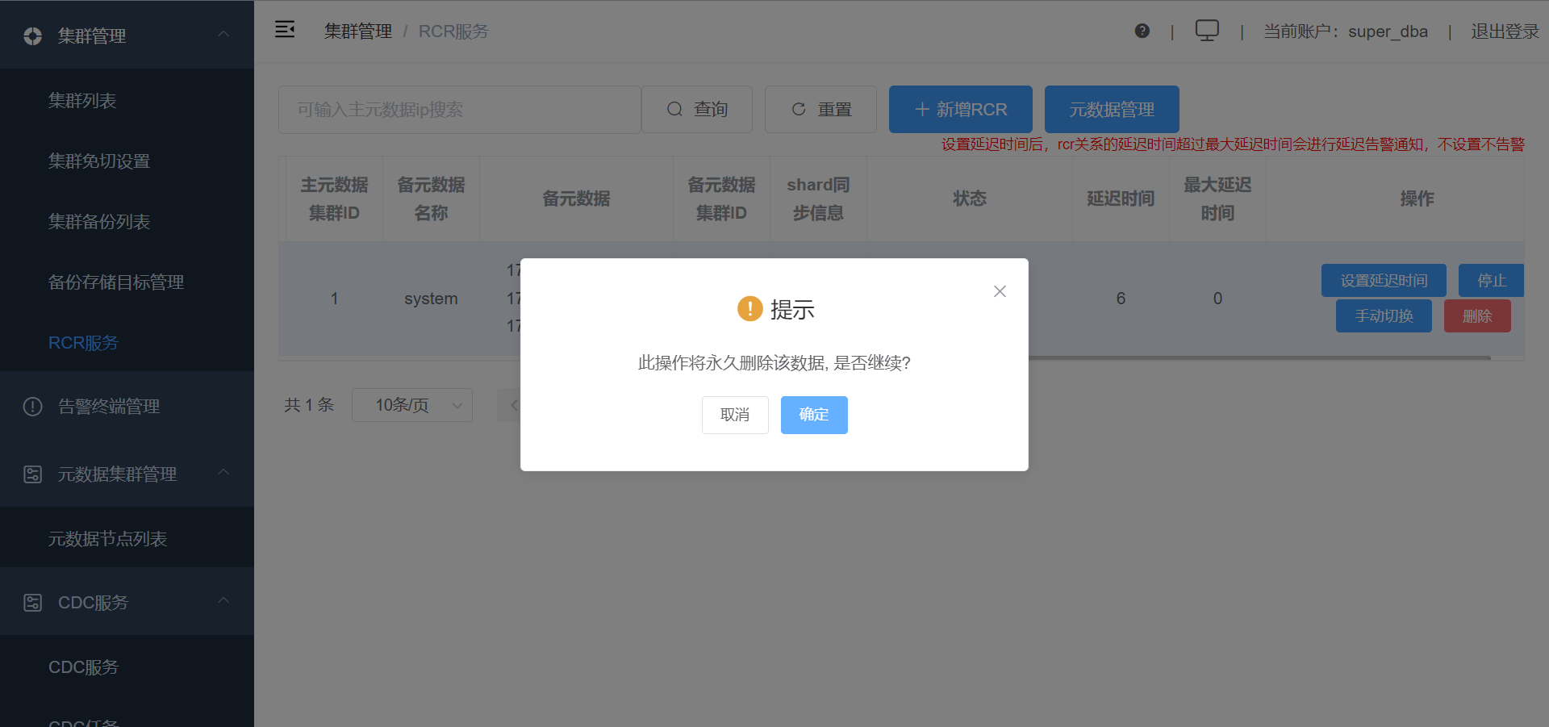Open 集群列表 in the sidebar
The image size is (1549, 727).
click(x=127, y=100)
